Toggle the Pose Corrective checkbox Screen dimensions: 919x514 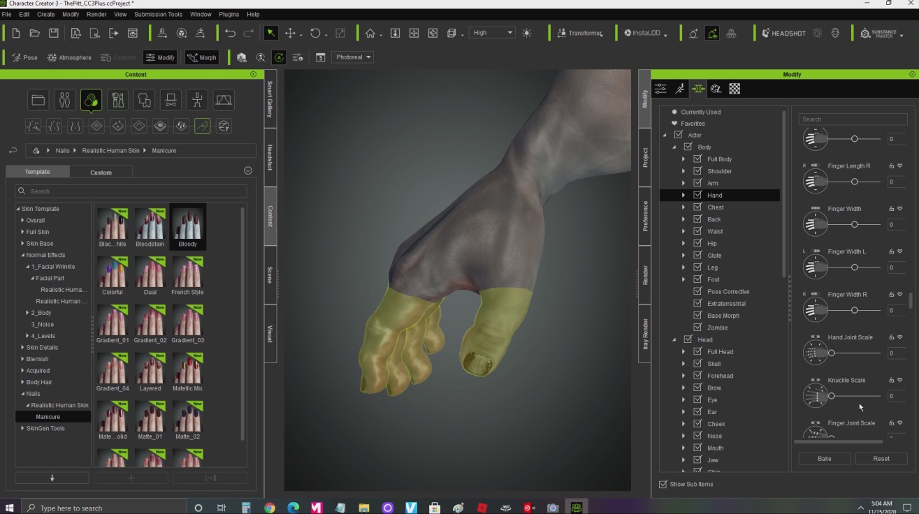tap(697, 291)
